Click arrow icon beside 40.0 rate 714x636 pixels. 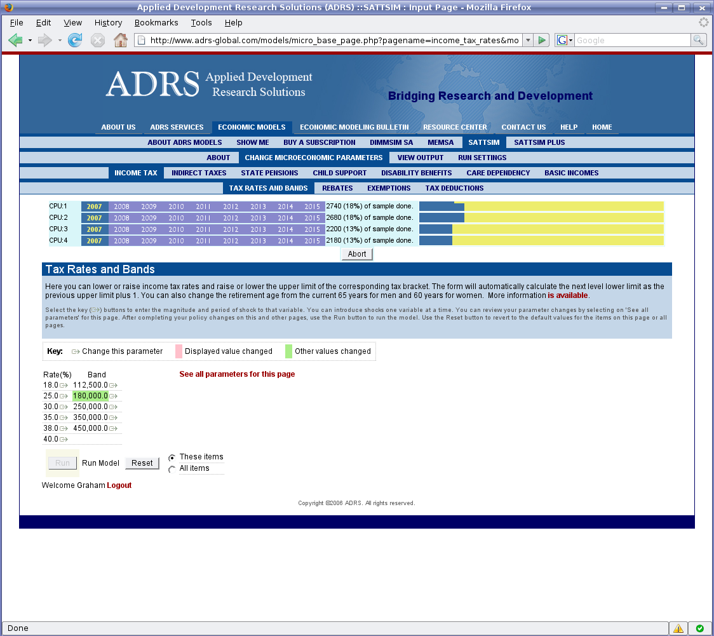point(64,439)
